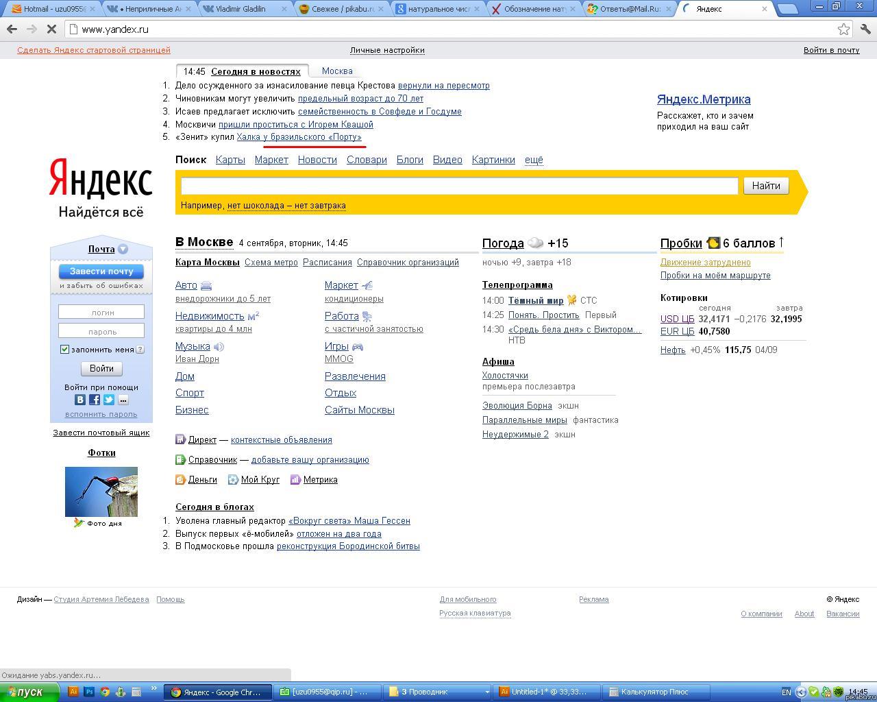Click the car icon next to Авто
This screenshot has width=877, height=702.
click(206, 286)
